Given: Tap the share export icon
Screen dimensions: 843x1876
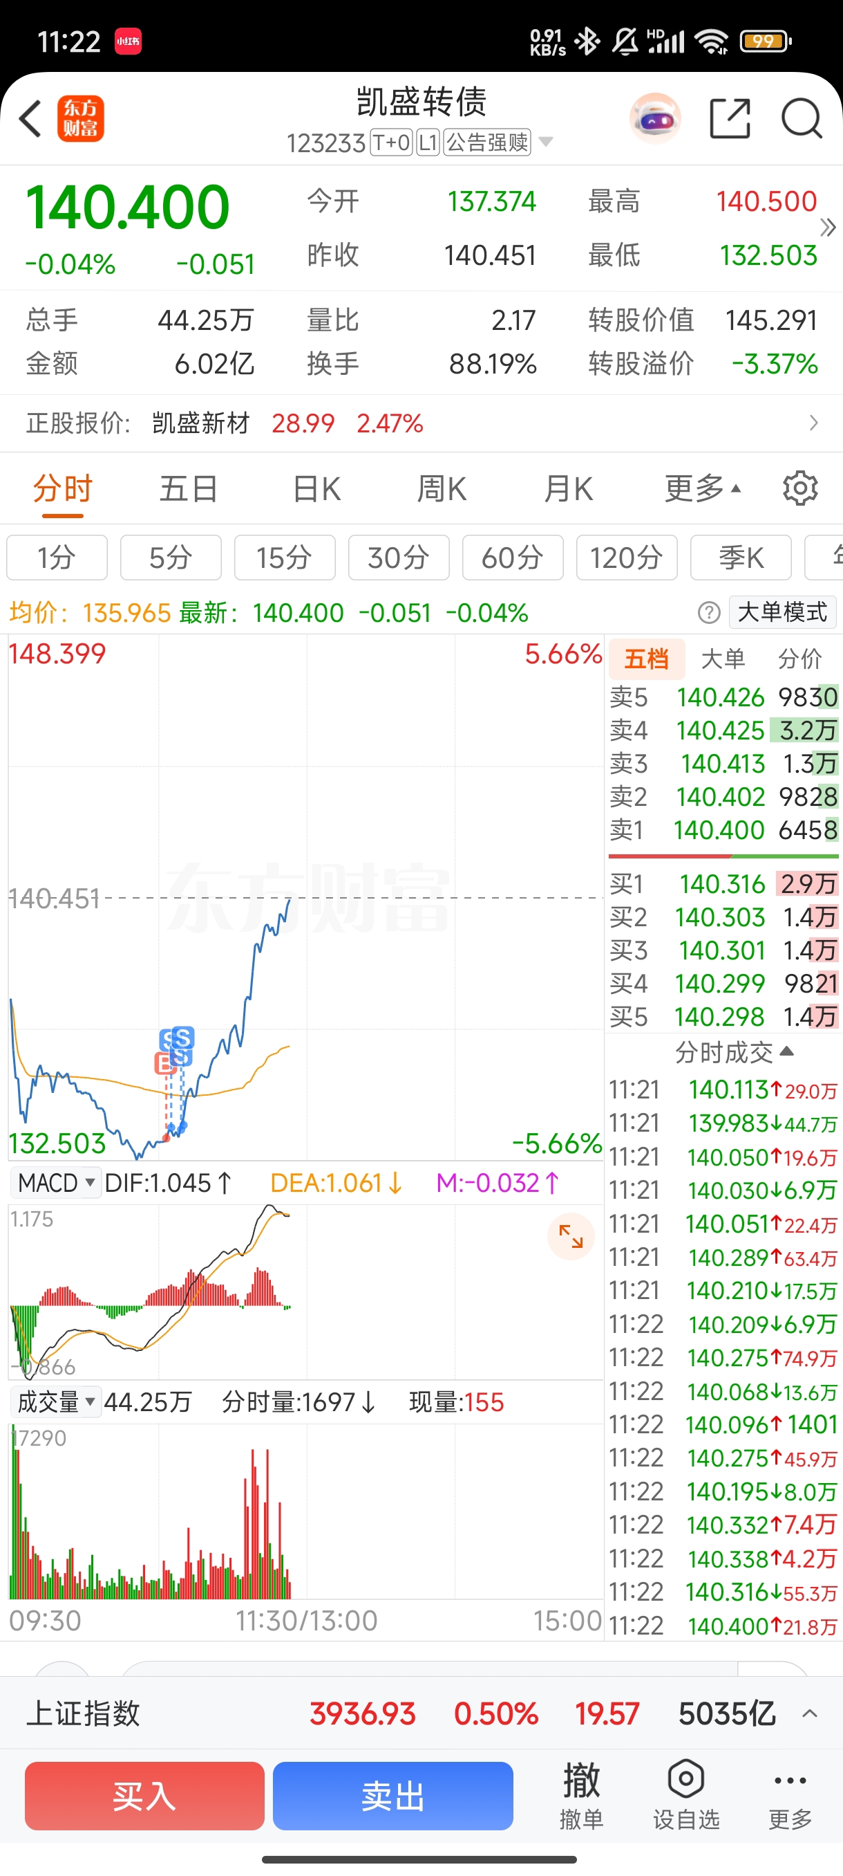Looking at the screenshot, I should 730,118.
